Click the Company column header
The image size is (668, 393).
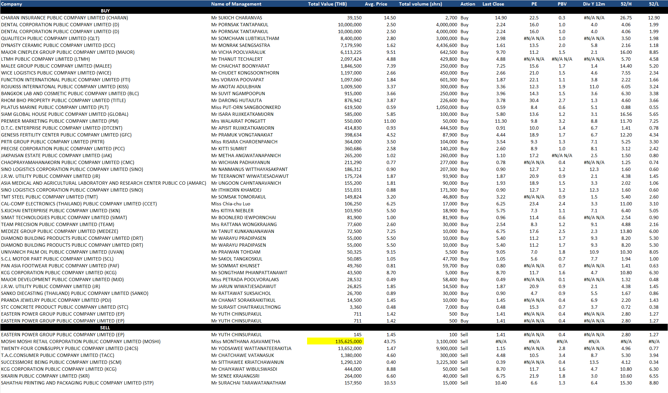12,4
